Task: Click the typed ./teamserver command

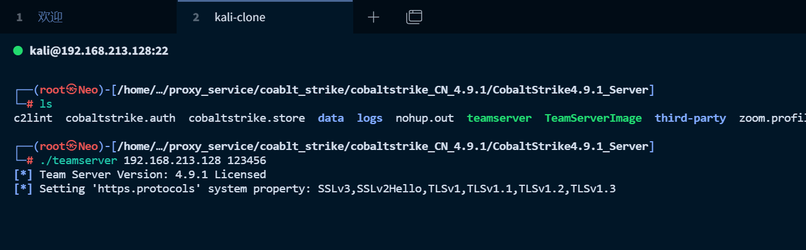Action: [x=78, y=160]
